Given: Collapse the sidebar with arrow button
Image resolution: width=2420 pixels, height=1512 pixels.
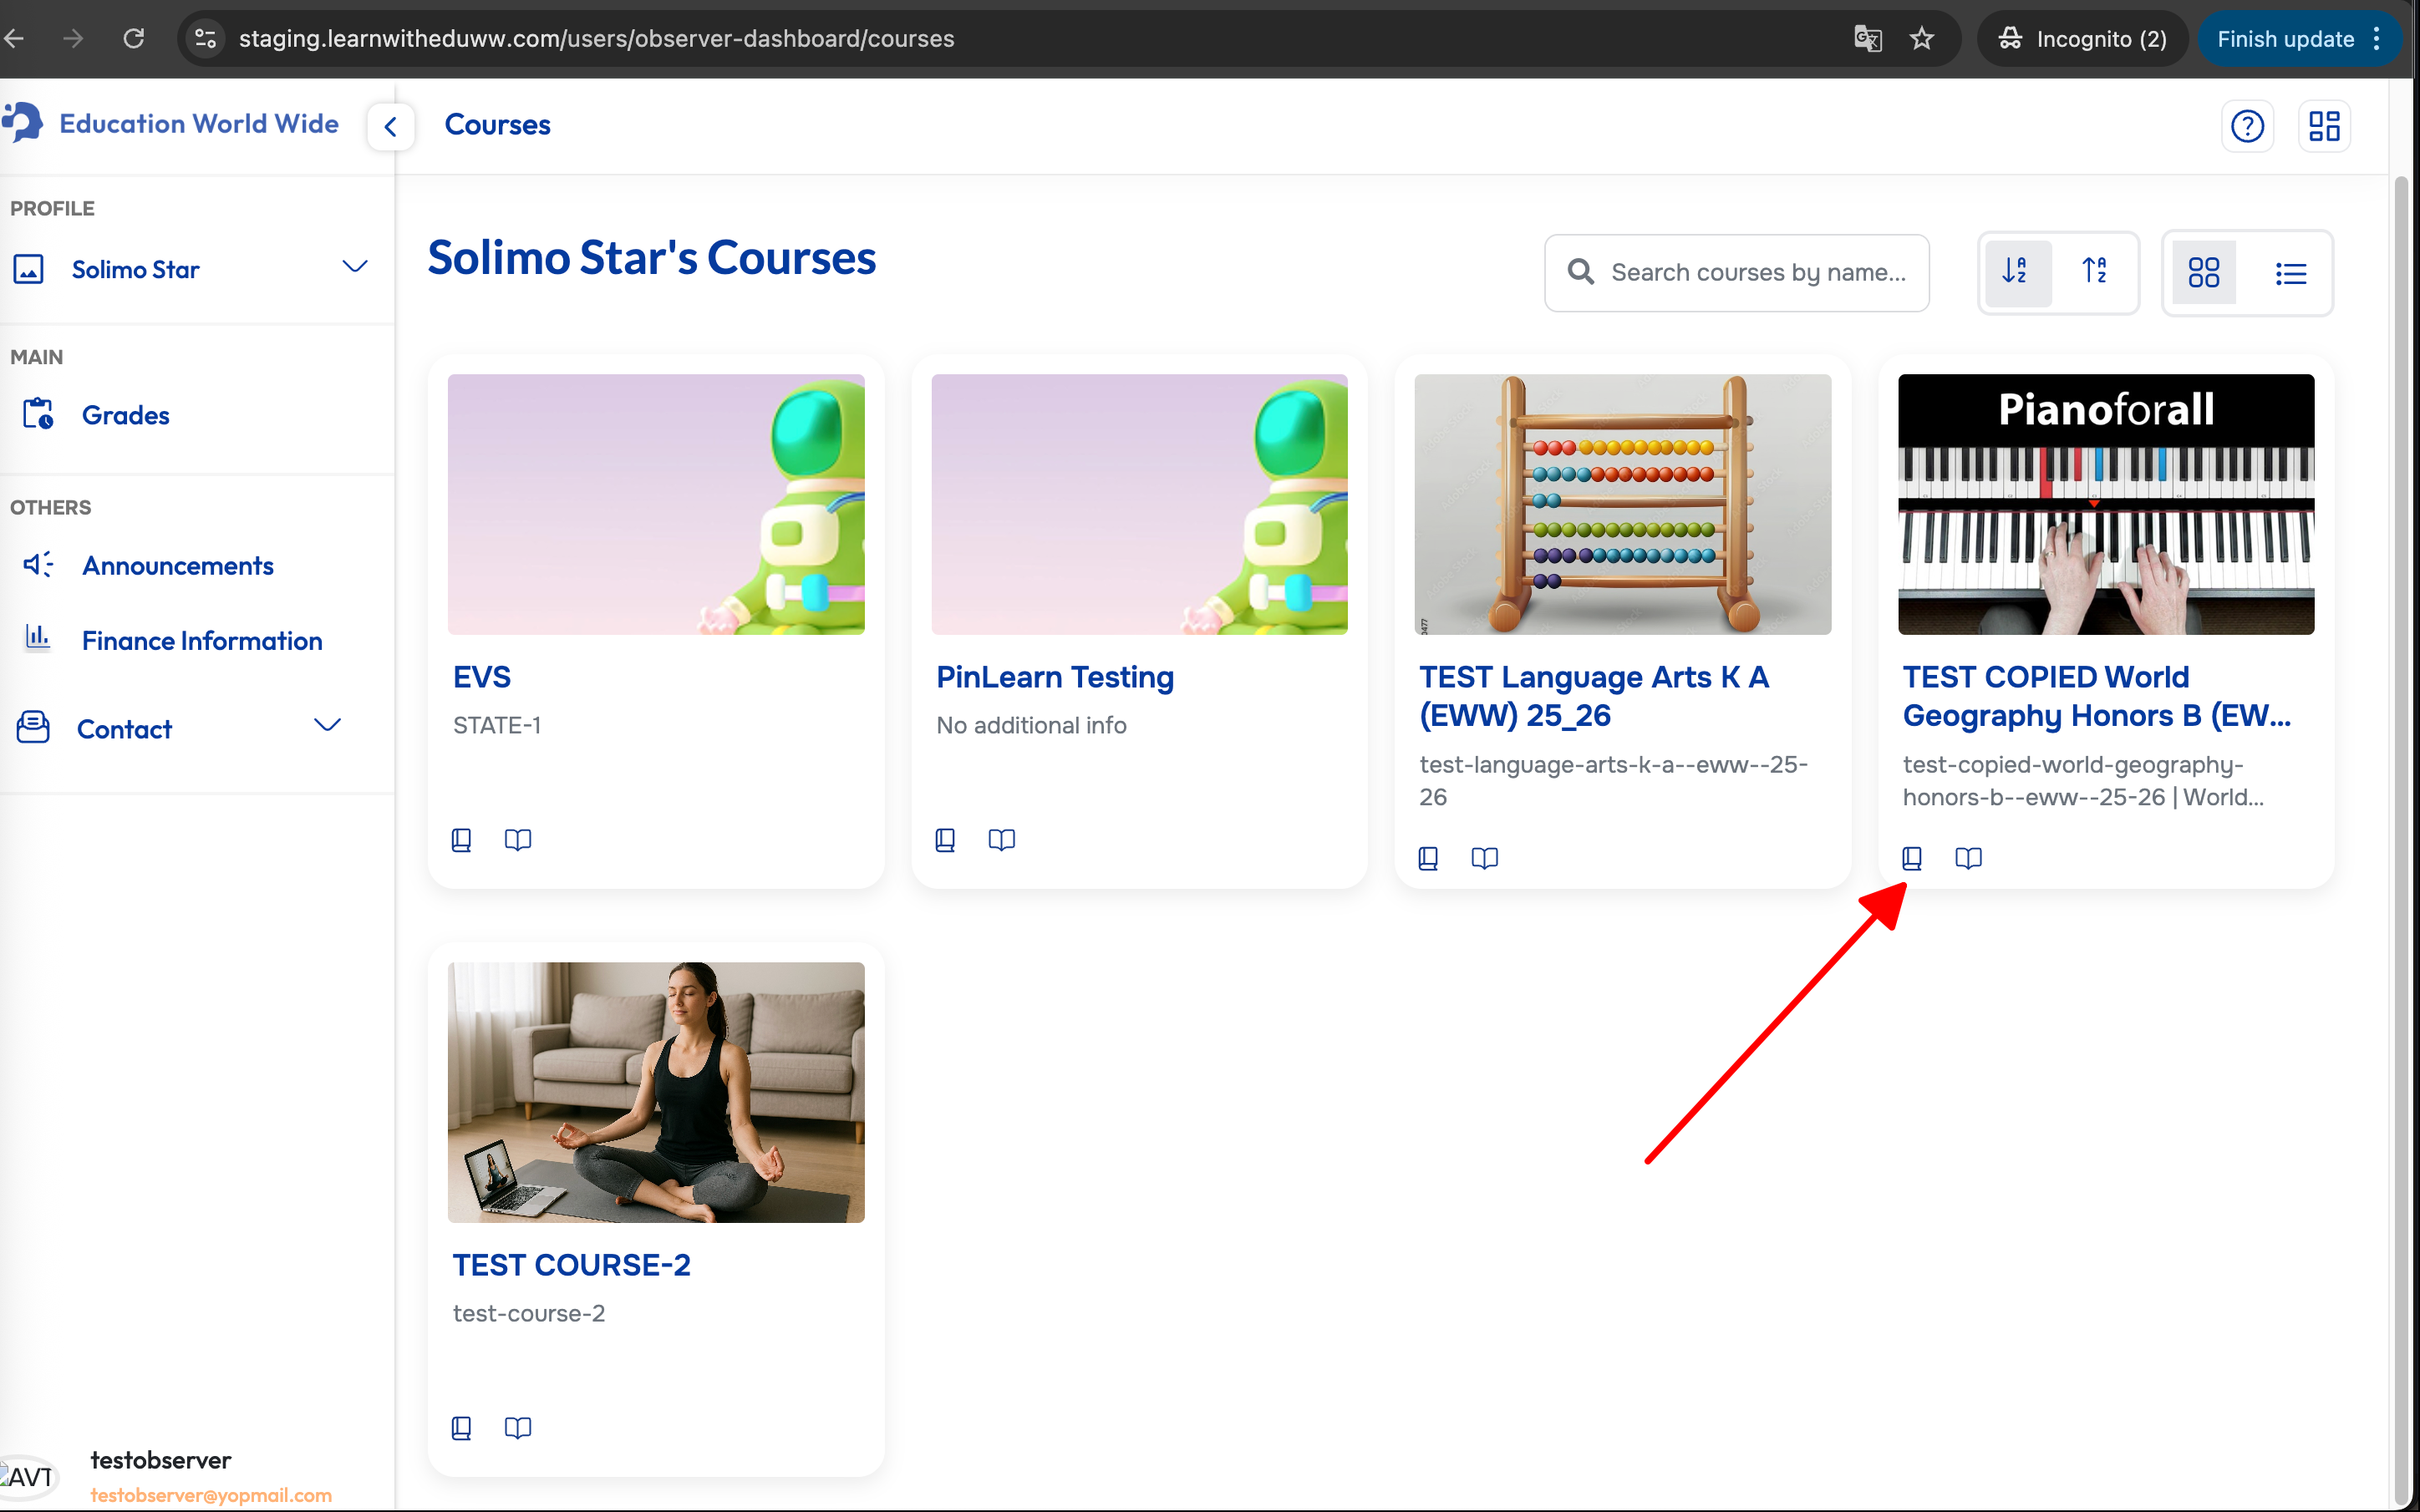Looking at the screenshot, I should (391, 127).
